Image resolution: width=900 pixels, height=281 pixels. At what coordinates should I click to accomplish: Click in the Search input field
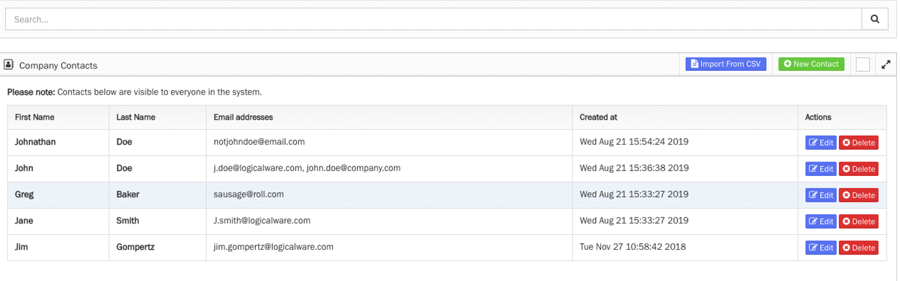[432, 19]
